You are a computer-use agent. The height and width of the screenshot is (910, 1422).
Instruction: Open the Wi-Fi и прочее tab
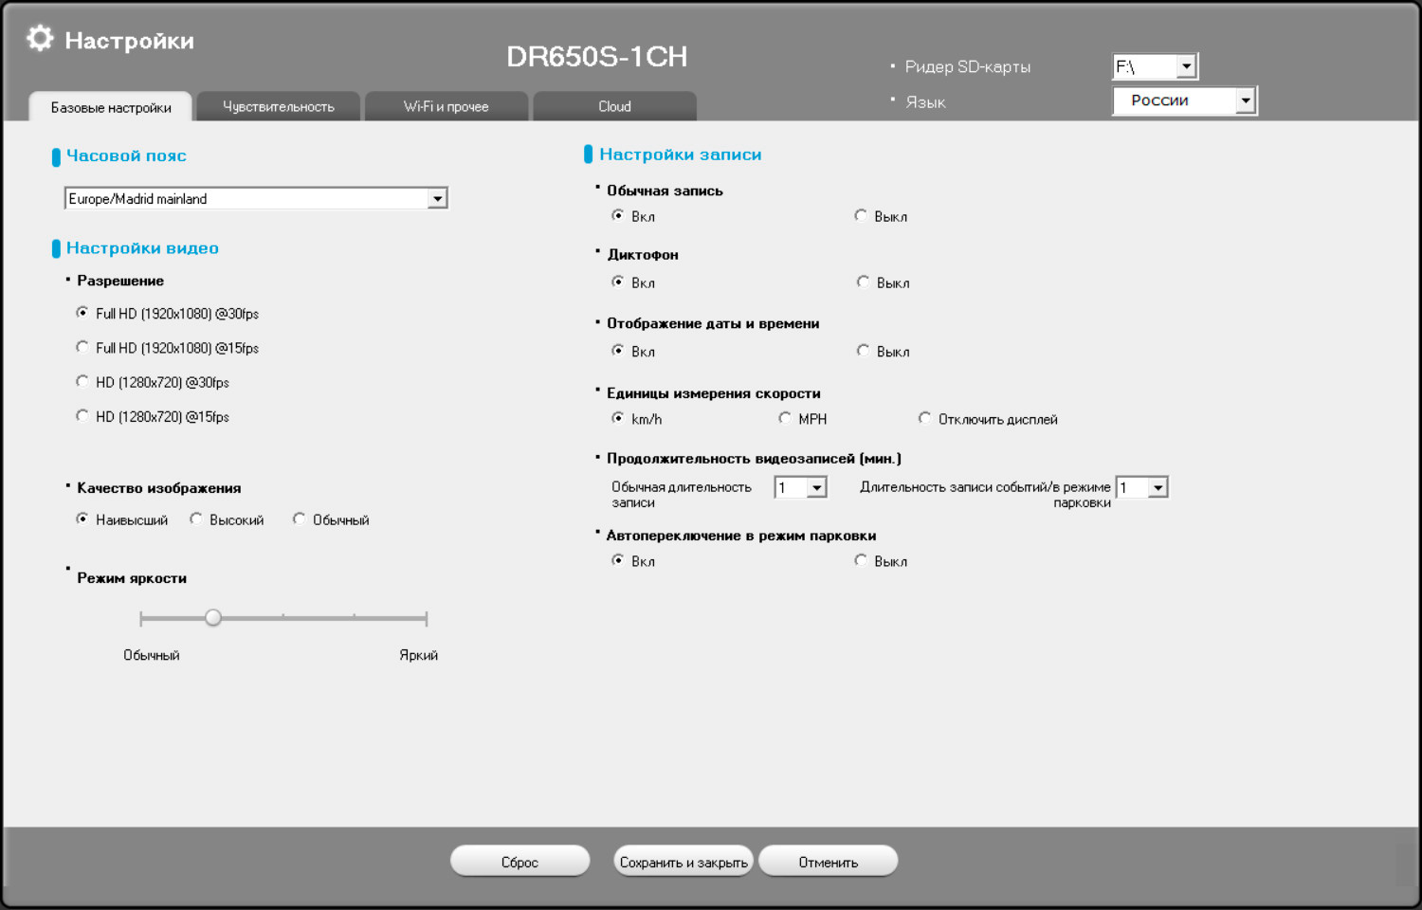[447, 106]
